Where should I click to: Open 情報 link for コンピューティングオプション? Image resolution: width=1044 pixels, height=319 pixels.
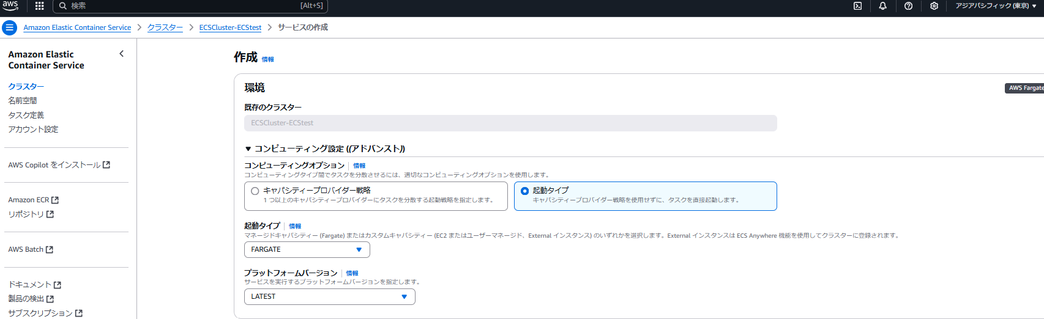(359, 166)
